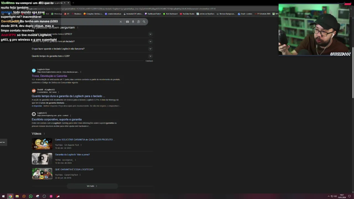
Task: Open Reddit result 'Quanto tempo dura a garantia'
Action: [68, 96]
